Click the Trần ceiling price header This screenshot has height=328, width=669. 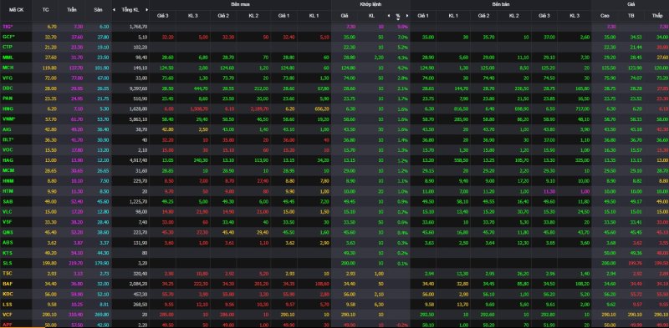click(x=72, y=9)
